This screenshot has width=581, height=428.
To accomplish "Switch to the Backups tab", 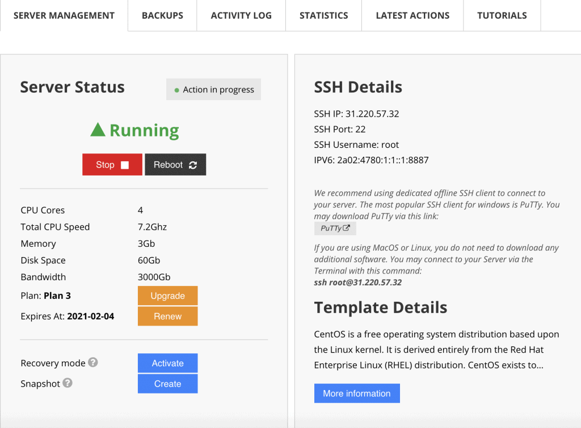I will [x=162, y=15].
